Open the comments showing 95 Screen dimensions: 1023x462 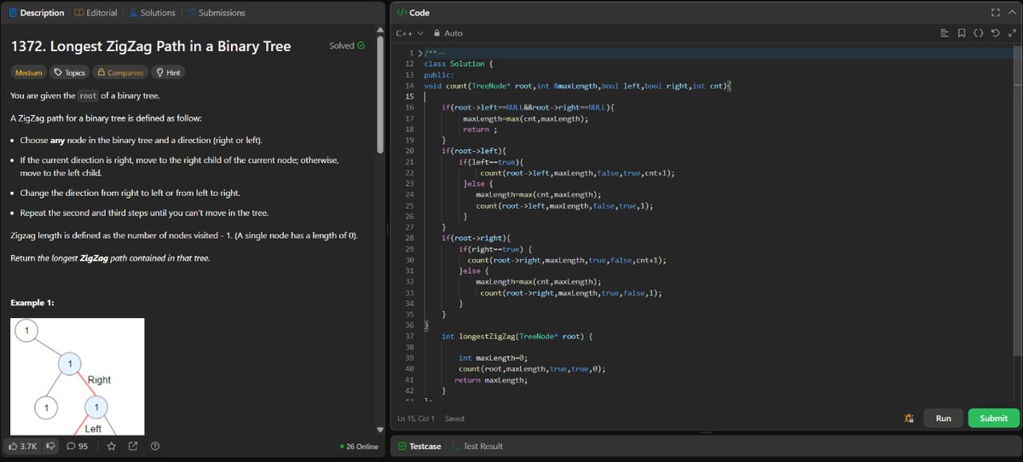pyautogui.click(x=78, y=446)
